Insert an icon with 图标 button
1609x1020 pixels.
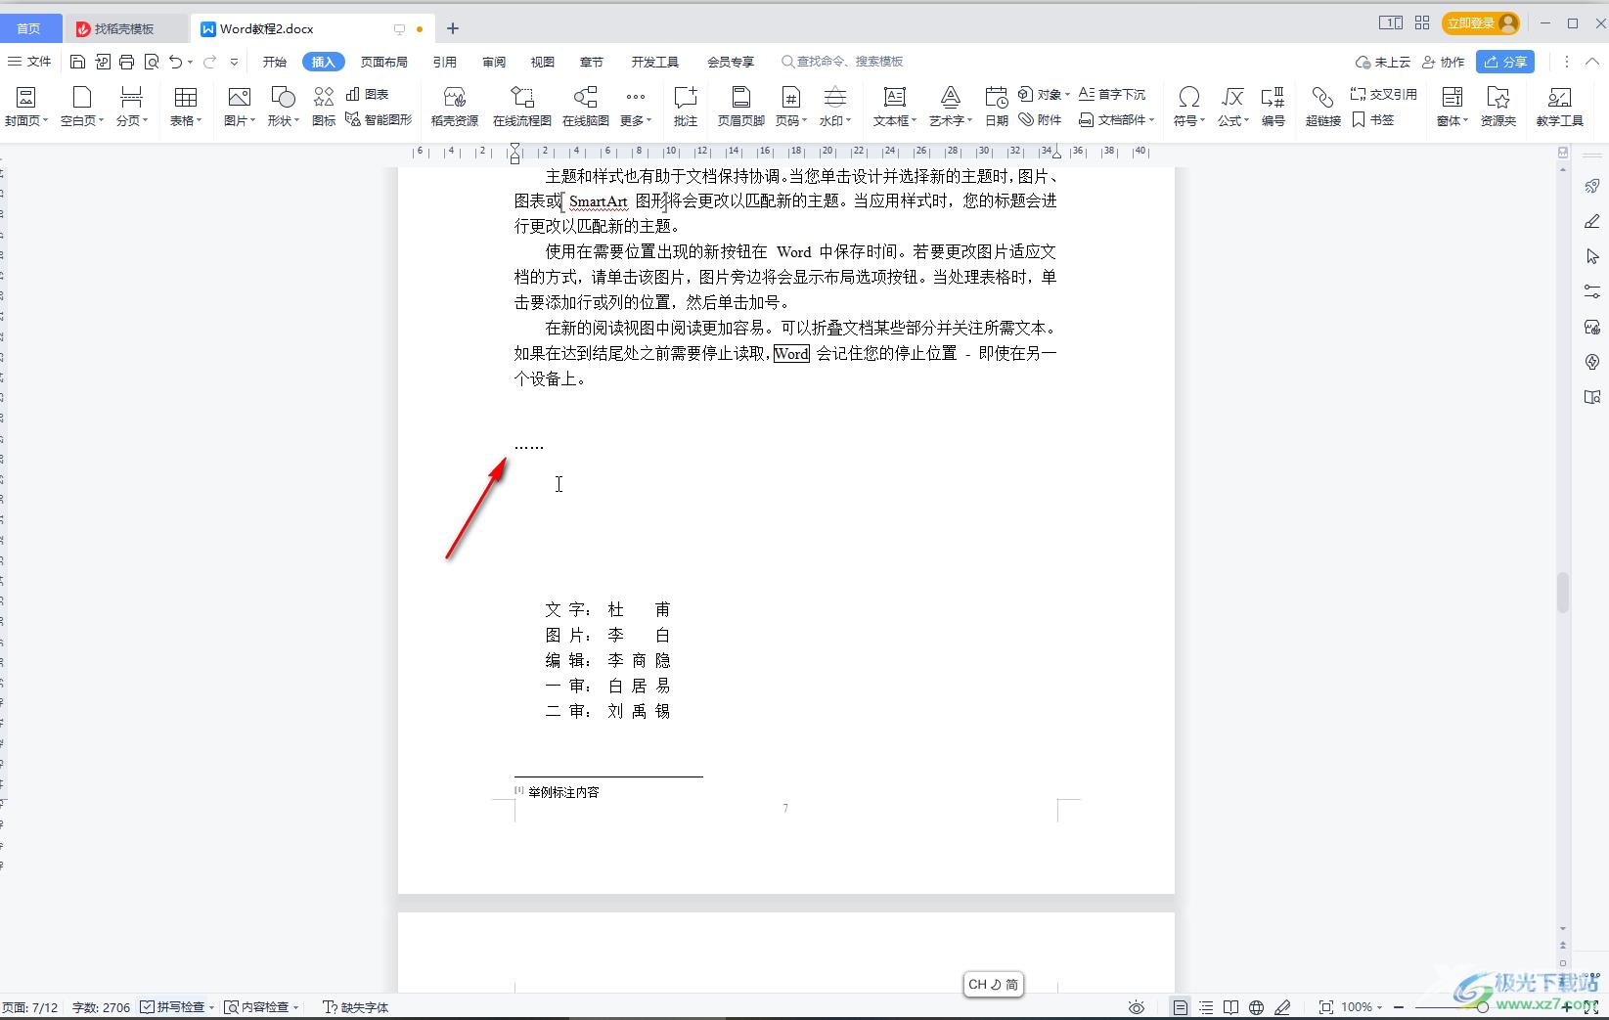click(324, 107)
